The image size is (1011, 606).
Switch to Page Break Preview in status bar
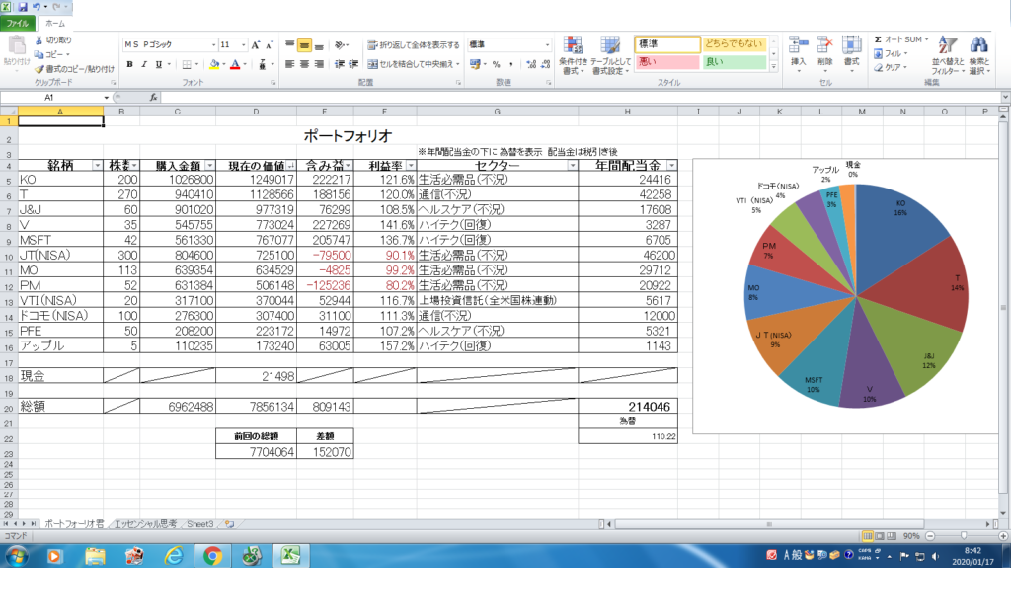tap(892, 536)
